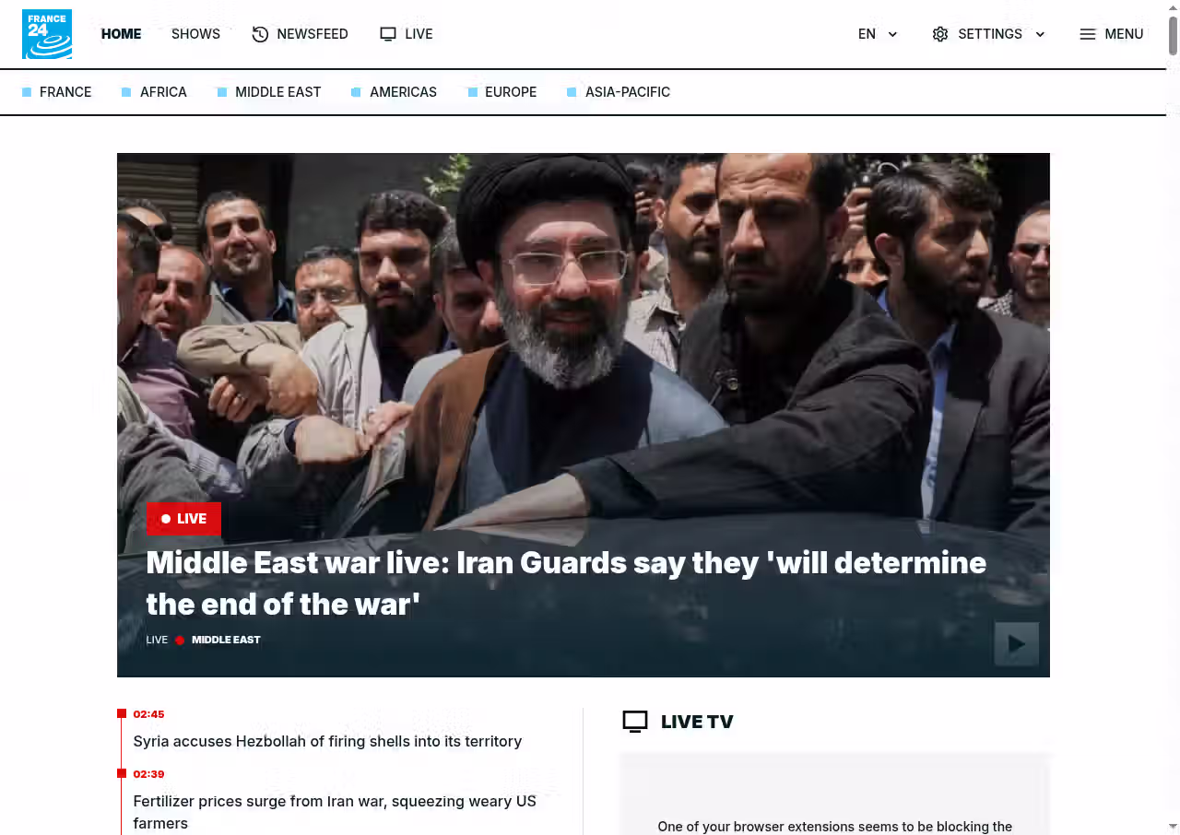Click the Settings gear icon
The height and width of the screenshot is (835, 1180).
pos(940,34)
